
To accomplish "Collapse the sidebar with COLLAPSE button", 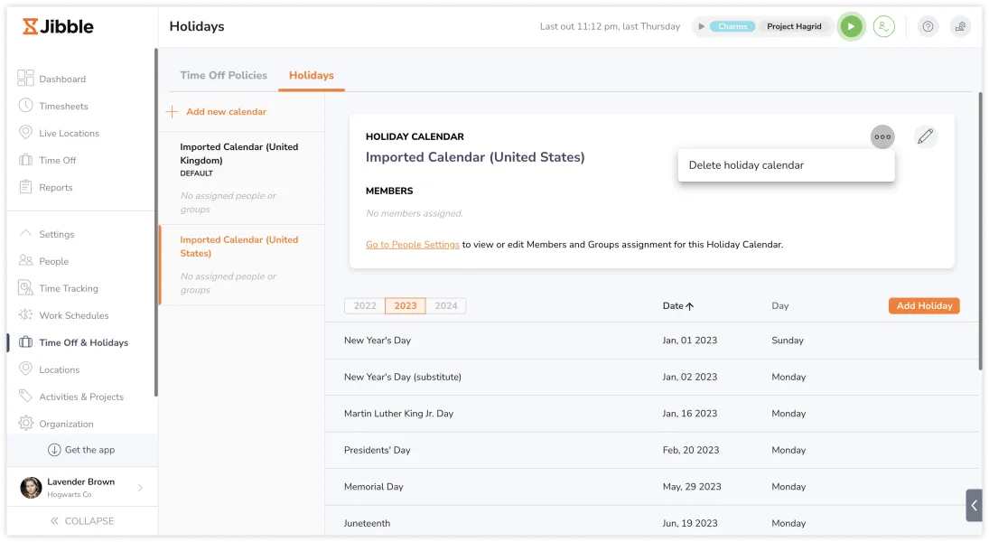I will pyautogui.click(x=81, y=521).
